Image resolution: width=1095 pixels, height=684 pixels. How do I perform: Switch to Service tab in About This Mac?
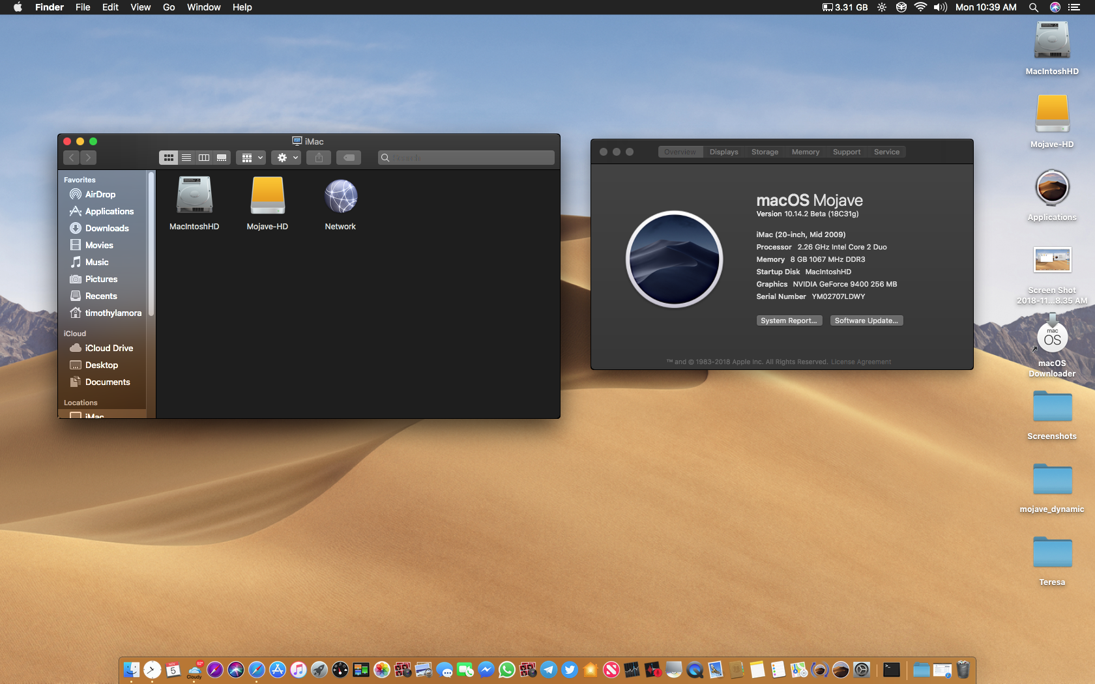click(886, 152)
